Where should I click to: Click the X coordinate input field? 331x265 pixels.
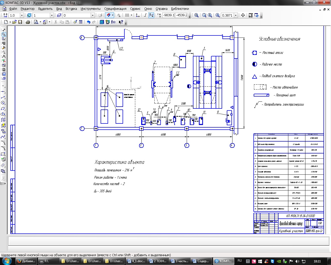point(168,15)
